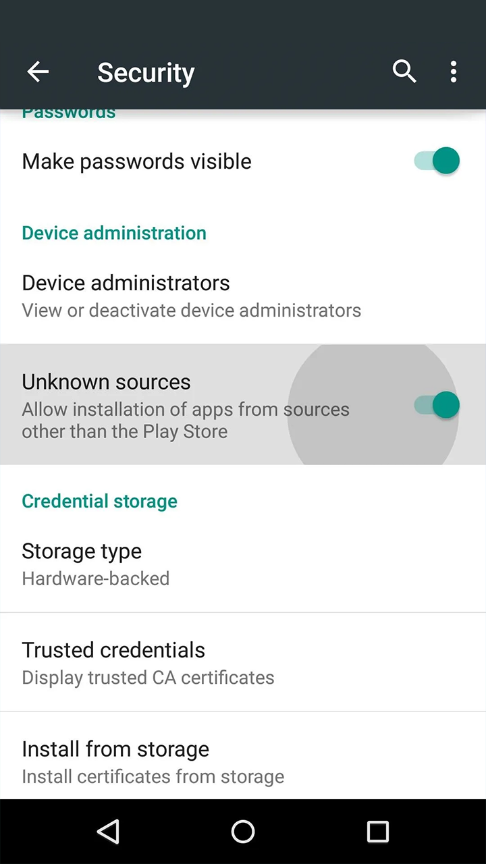The image size is (486, 864).
Task: Open recent apps with the square button
Action: point(377,832)
